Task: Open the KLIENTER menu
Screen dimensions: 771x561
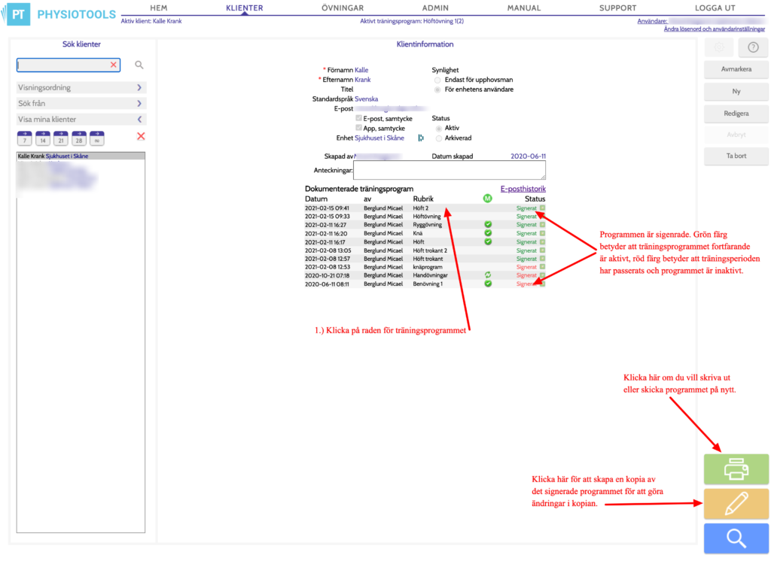Action: click(245, 8)
